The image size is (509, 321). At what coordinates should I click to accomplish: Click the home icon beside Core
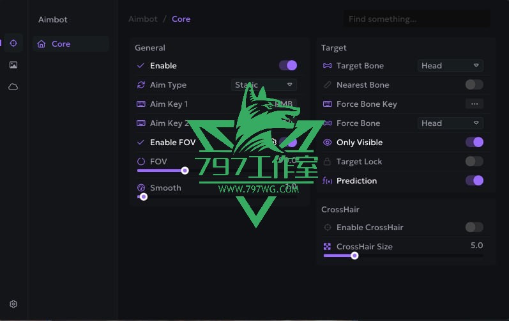[x=42, y=44]
